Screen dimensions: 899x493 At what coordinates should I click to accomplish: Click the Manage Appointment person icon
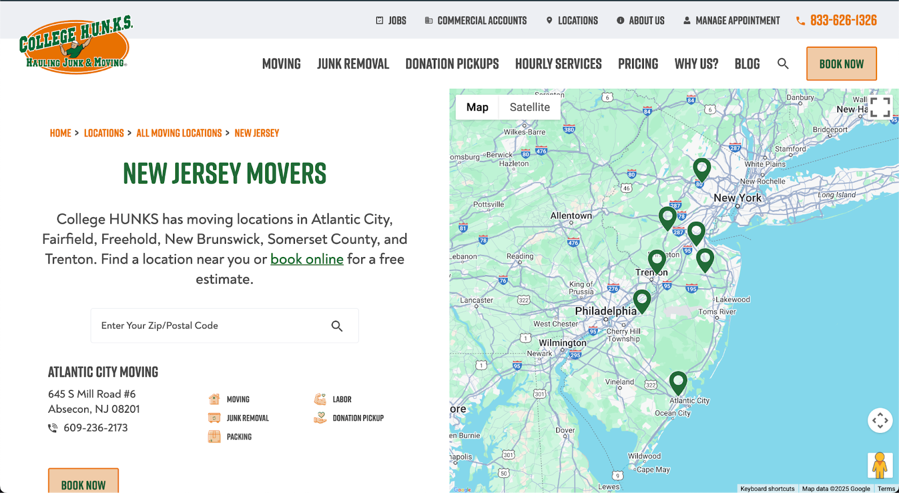tap(687, 20)
